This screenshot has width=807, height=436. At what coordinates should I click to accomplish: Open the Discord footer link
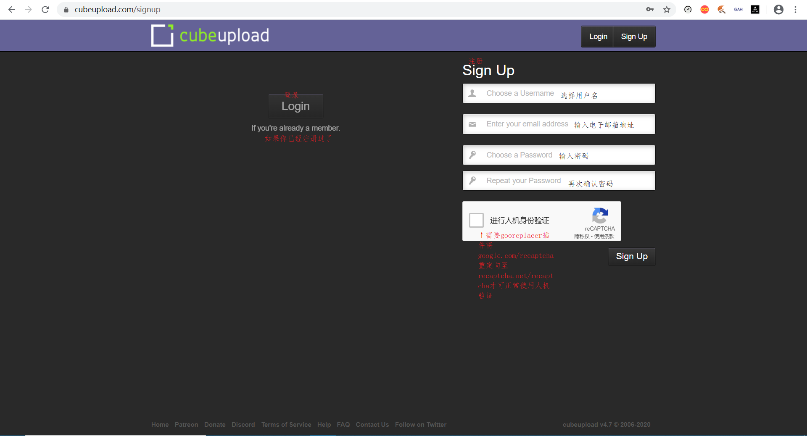pos(243,425)
